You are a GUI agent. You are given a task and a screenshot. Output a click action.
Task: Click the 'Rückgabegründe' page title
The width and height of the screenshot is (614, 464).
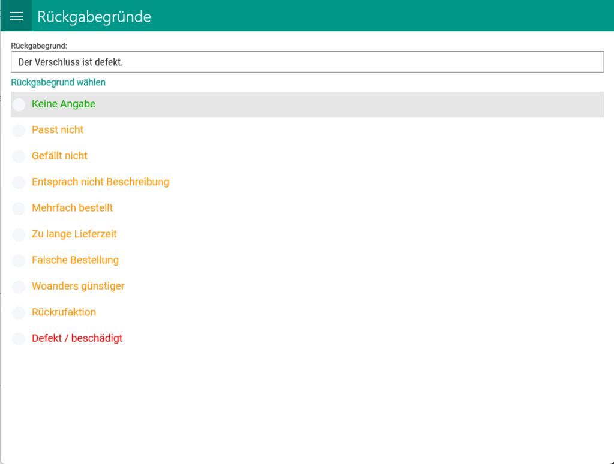point(94,17)
